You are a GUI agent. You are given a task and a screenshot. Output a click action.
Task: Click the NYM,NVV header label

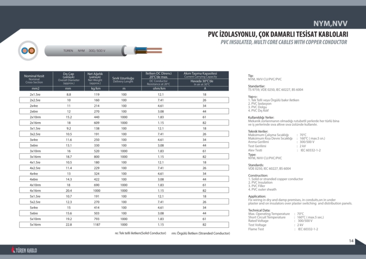[x=330, y=24]
